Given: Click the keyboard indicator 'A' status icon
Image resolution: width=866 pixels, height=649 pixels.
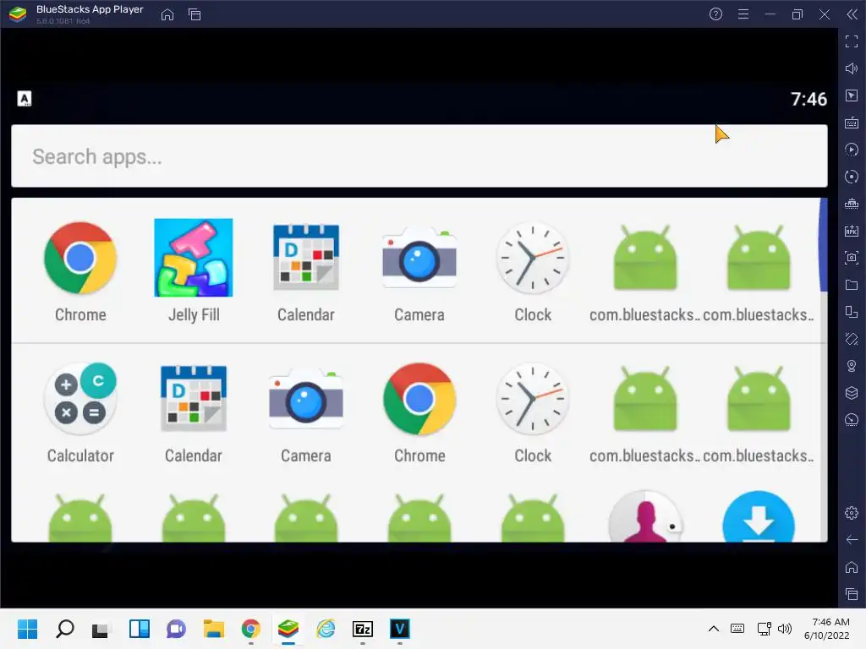Looking at the screenshot, I should pos(25,99).
